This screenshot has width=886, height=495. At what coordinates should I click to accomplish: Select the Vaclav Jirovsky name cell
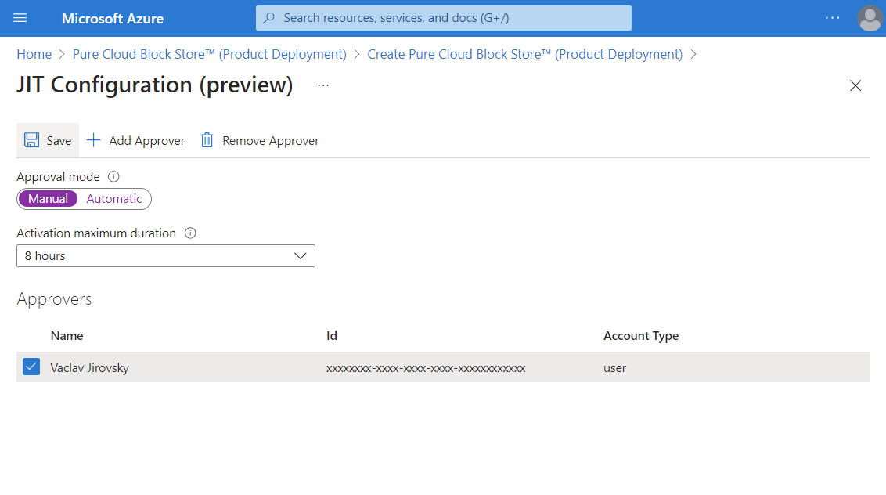90,367
